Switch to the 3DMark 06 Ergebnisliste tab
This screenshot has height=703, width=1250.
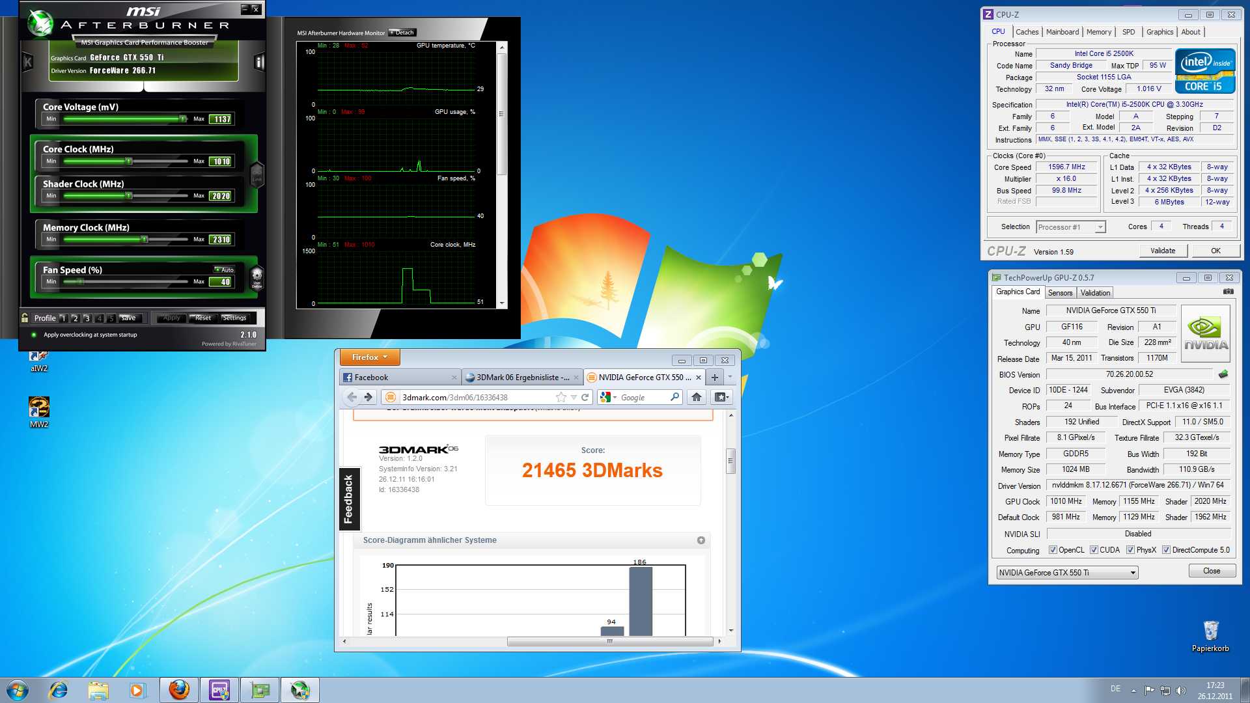pos(522,378)
